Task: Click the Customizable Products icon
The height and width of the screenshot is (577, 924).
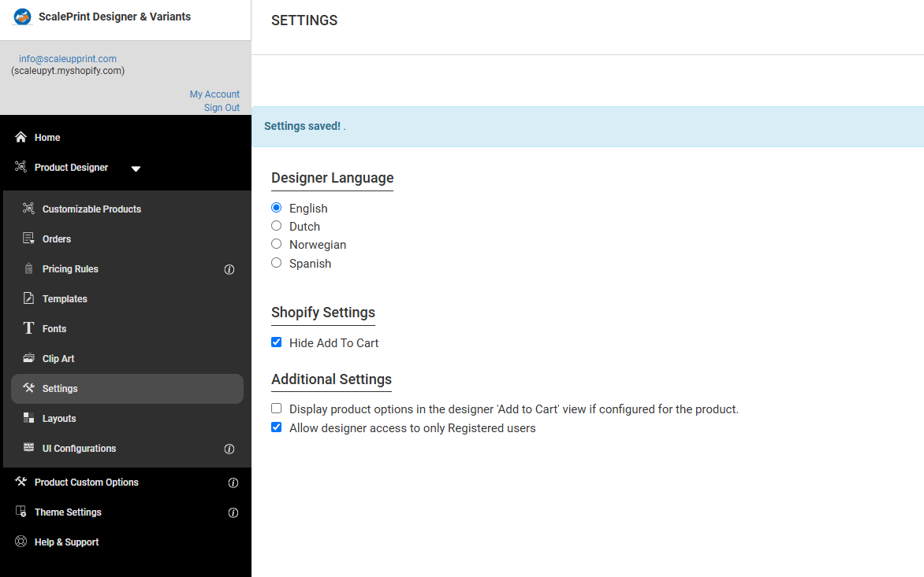Action: click(x=28, y=209)
